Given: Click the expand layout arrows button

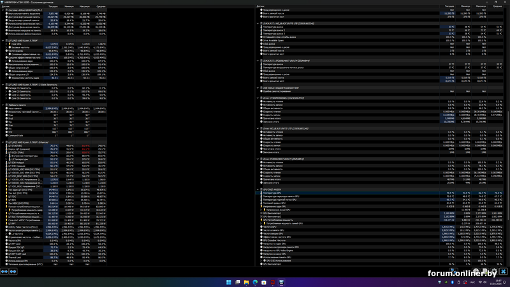Looking at the screenshot, I should (4, 272).
